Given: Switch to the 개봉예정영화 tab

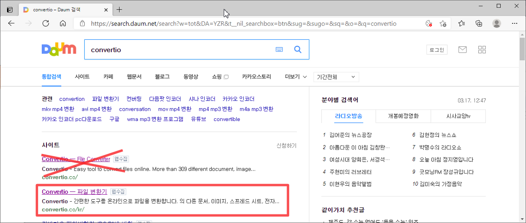Looking at the screenshot, I should point(403,116).
